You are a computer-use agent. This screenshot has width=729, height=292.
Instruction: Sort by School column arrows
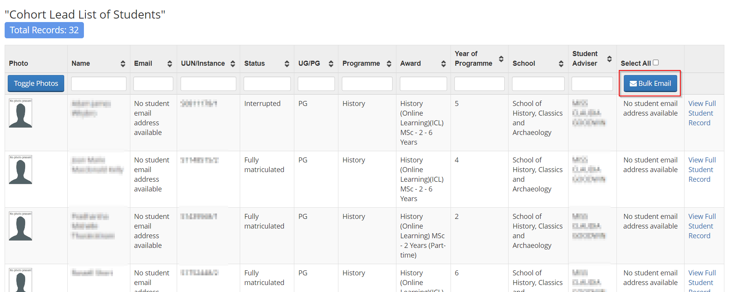(561, 64)
